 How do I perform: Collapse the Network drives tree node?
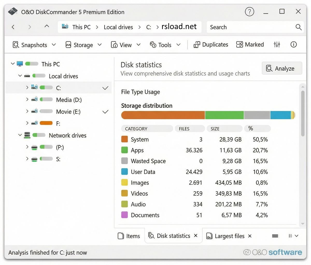click(20, 135)
